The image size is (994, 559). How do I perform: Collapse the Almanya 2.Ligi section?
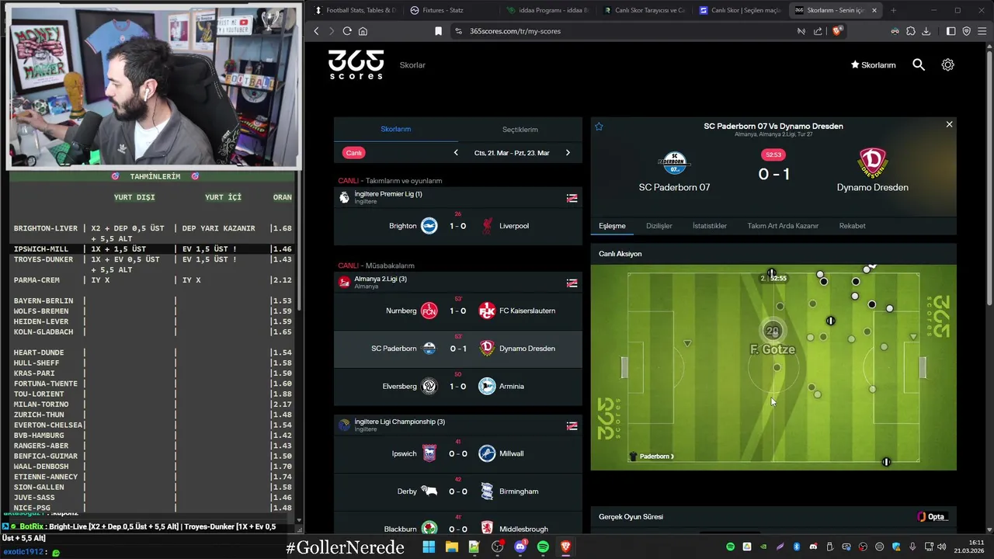click(572, 283)
